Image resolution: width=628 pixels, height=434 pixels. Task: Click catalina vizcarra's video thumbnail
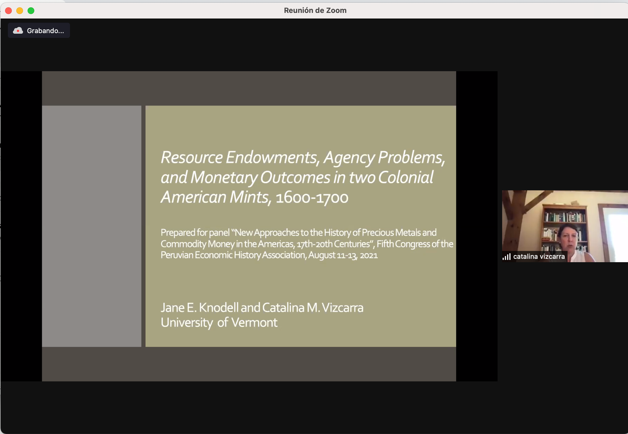click(565, 226)
